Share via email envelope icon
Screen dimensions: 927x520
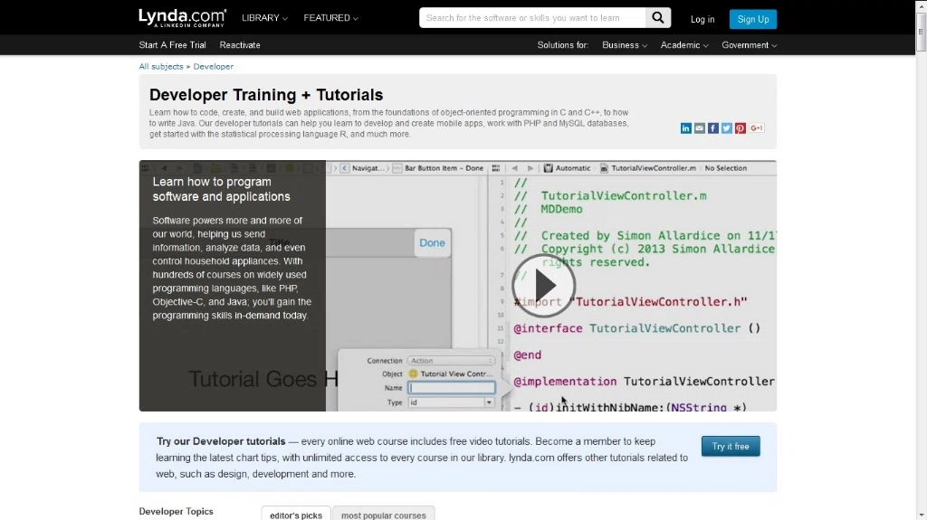[x=700, y=128]
